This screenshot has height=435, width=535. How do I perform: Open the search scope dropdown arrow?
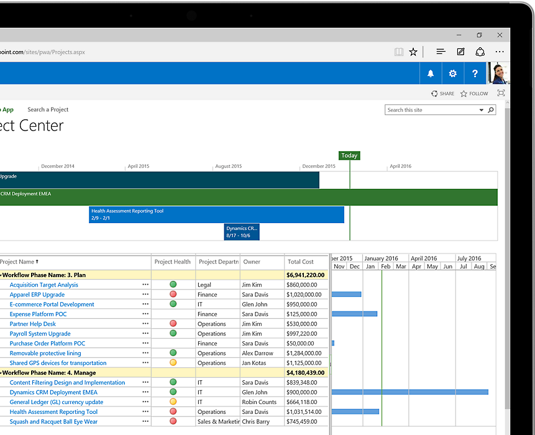481,110
